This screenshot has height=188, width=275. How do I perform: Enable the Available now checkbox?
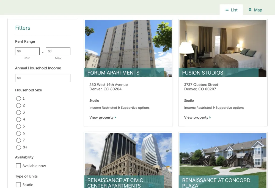pos(18,166)
